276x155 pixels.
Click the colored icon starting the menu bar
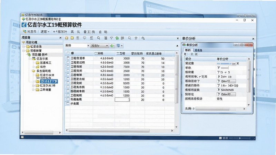(x=24, y=32)
